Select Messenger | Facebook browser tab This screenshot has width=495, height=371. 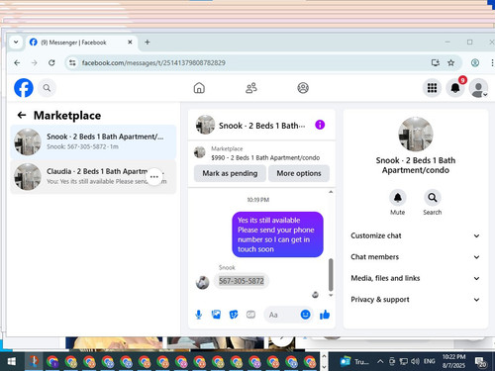click(x=80, y=43)
